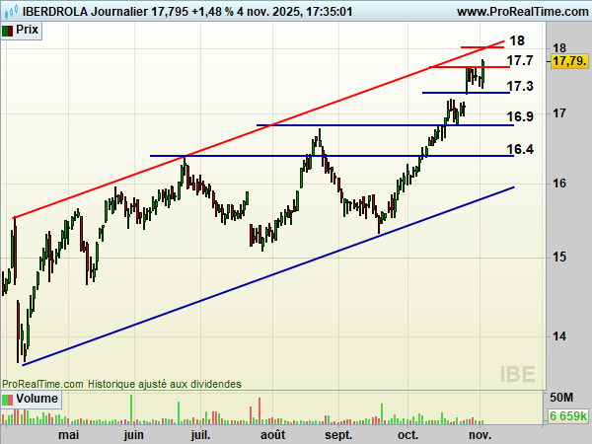The width and height of the screenshot is (592, 444).
Task: Click the nov. label on time axis
Action: (480, 434)
